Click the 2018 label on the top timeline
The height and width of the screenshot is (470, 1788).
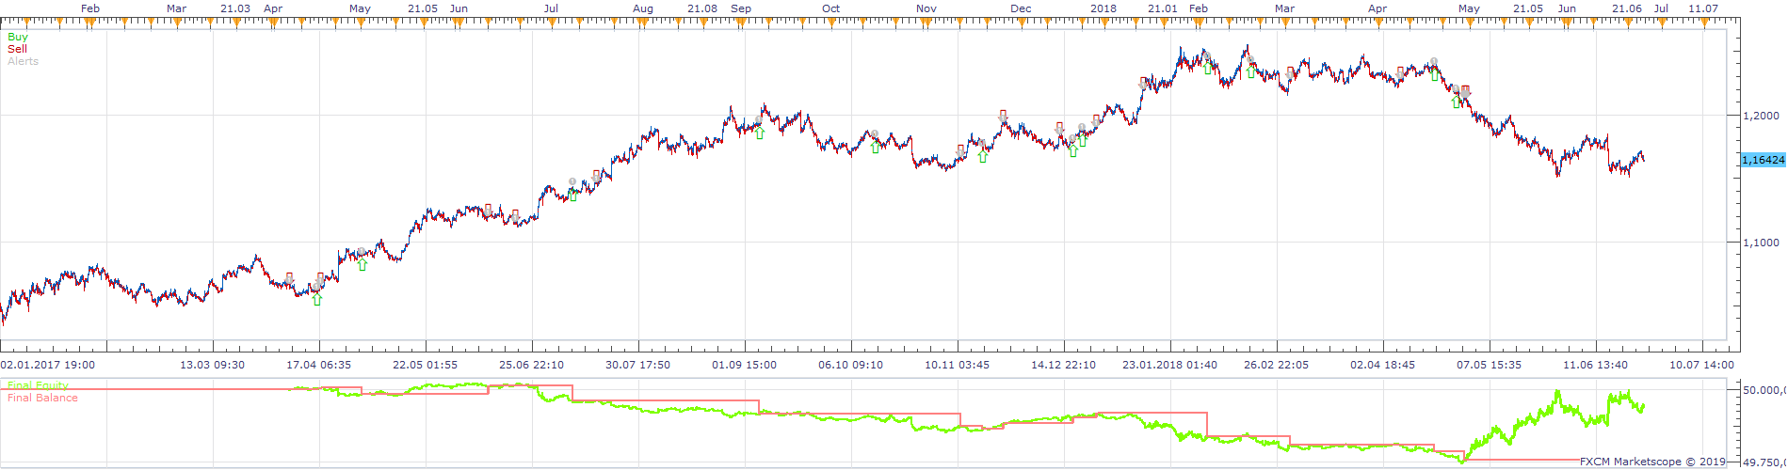coord(1103,8)
